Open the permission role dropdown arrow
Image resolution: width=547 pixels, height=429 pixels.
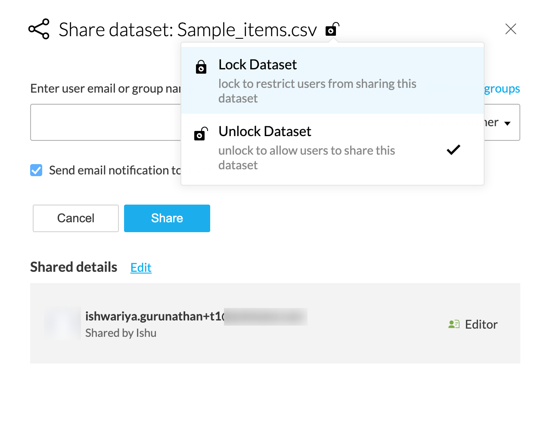[x=507, y=123]
